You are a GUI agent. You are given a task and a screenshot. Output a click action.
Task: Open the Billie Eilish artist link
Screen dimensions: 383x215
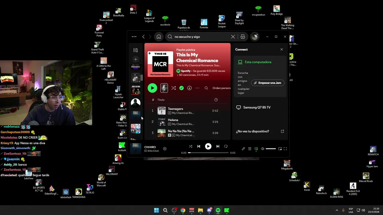[x=153, y=151]
